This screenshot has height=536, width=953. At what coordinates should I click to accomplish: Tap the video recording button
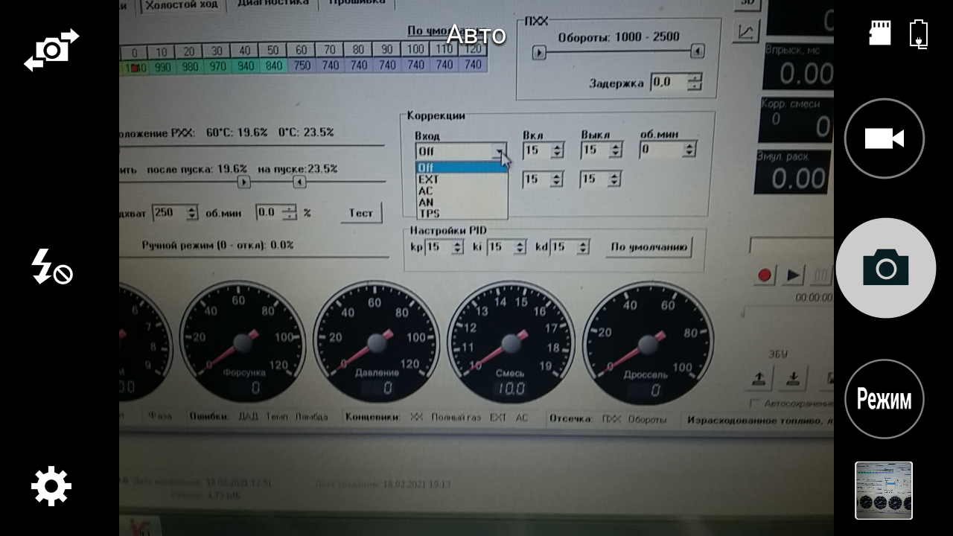click(x=885, y=138)
